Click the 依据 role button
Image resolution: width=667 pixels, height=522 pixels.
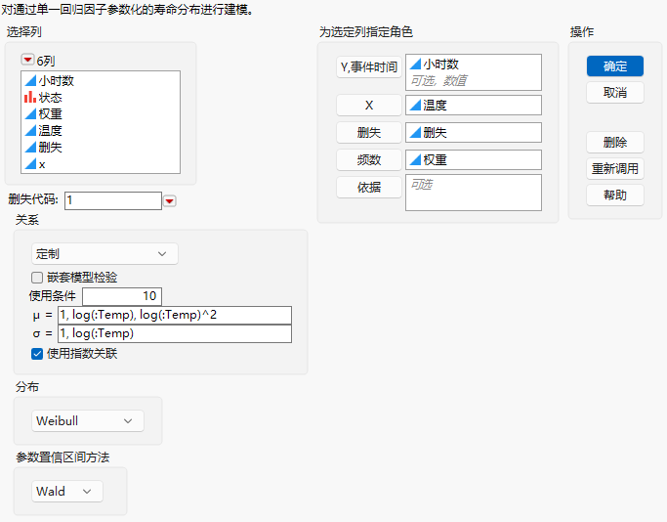369,188
